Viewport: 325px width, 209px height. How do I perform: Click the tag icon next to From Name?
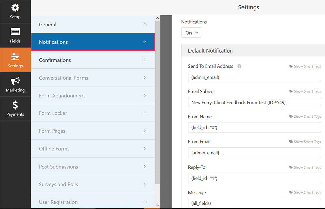[290, 116]
